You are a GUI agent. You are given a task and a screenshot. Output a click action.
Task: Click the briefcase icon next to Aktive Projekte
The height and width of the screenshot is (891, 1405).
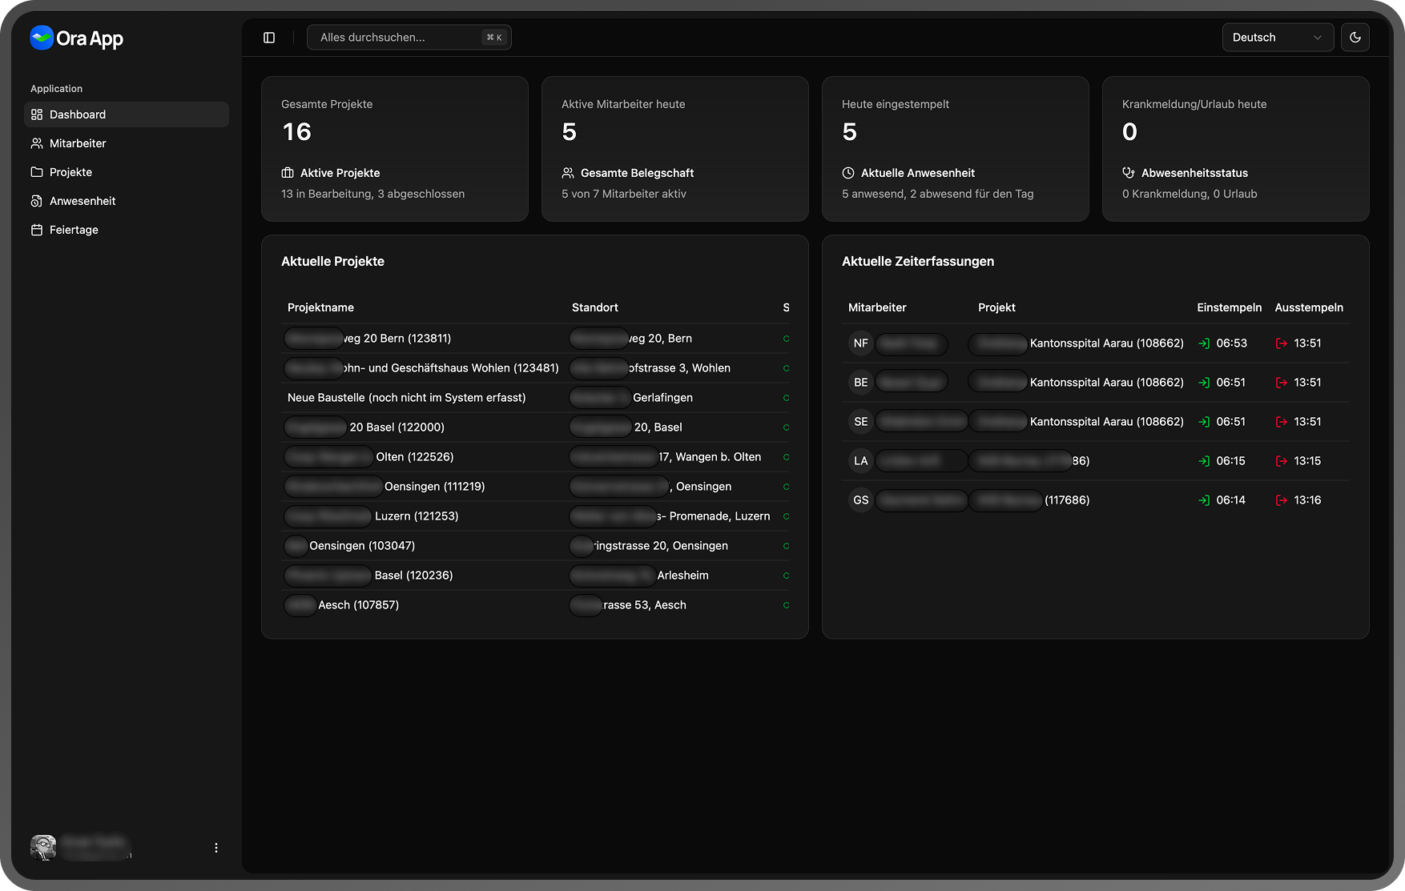pyautogui.click(x=286, y=173)
